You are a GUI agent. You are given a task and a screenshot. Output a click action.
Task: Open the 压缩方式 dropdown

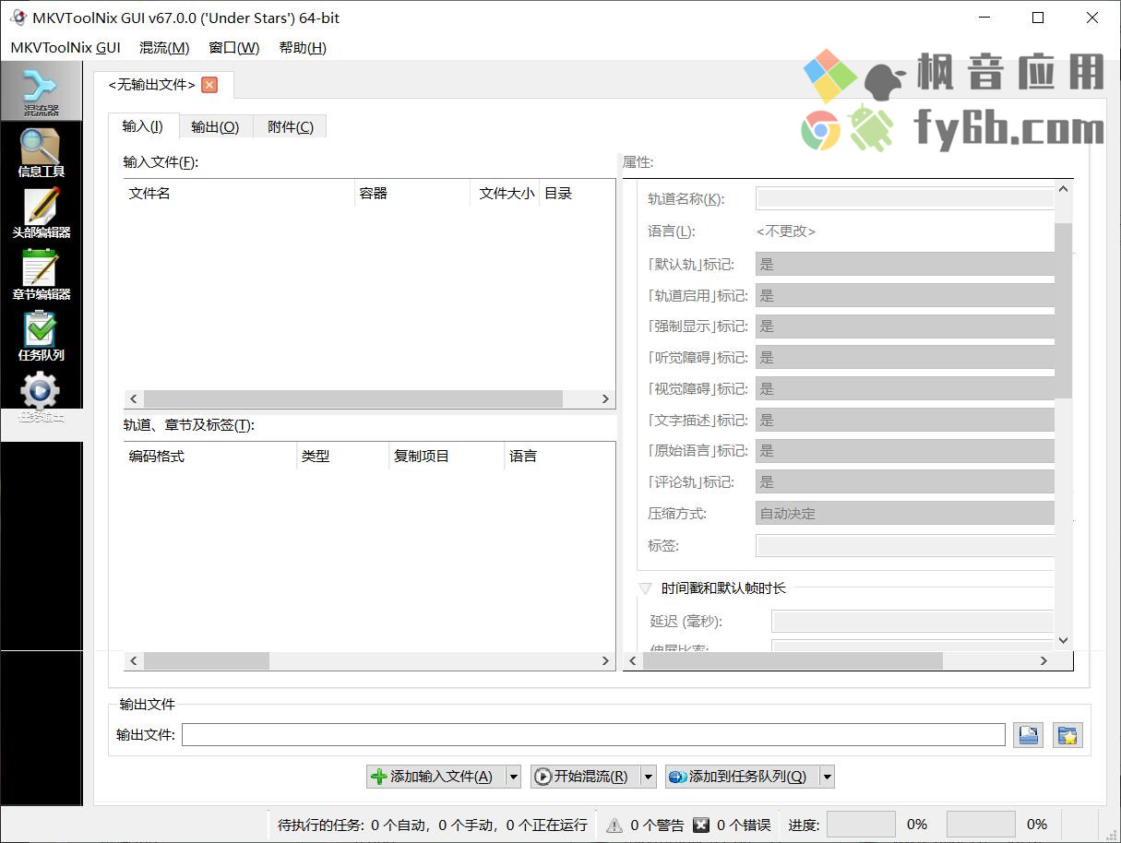[x=904, y=514]
